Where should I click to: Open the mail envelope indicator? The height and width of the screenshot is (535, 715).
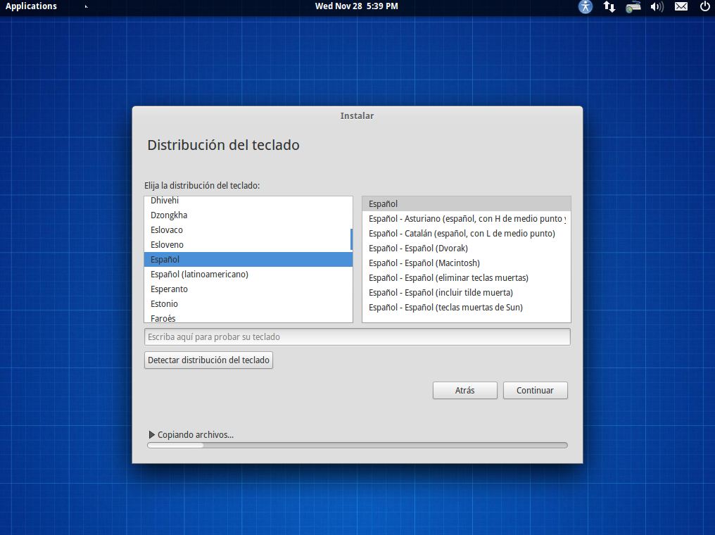pos(681,7)
